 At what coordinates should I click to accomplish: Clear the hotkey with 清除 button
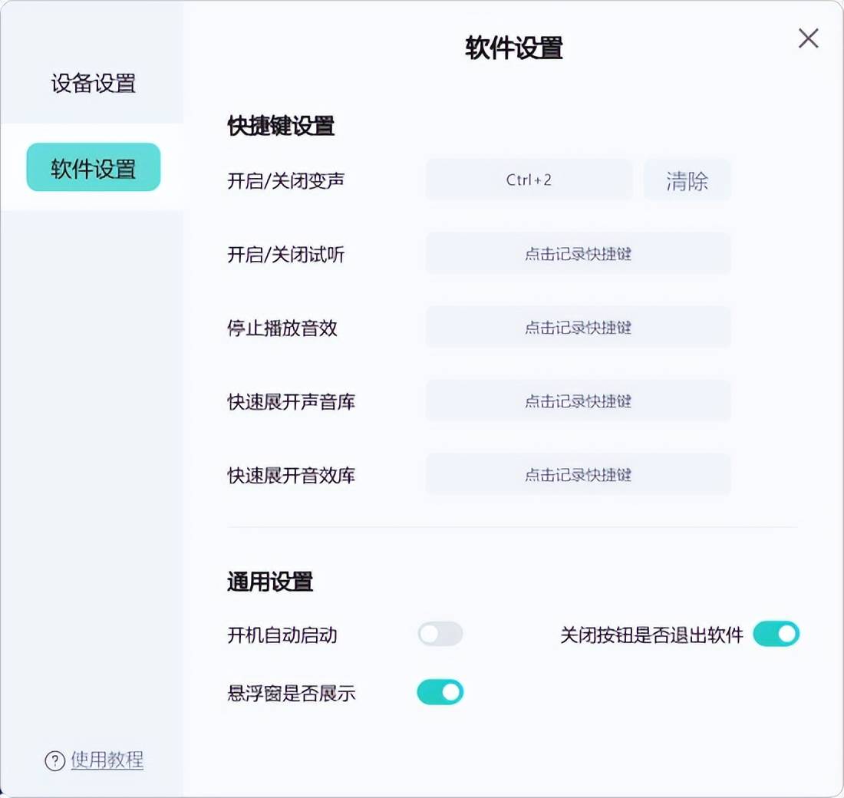tap(687, 180)
